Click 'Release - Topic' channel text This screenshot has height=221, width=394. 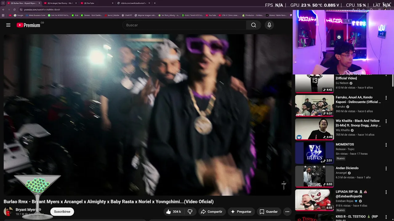(x=345, y=149)
